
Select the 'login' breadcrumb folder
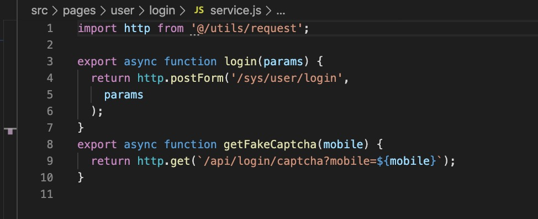coord(162,11)
